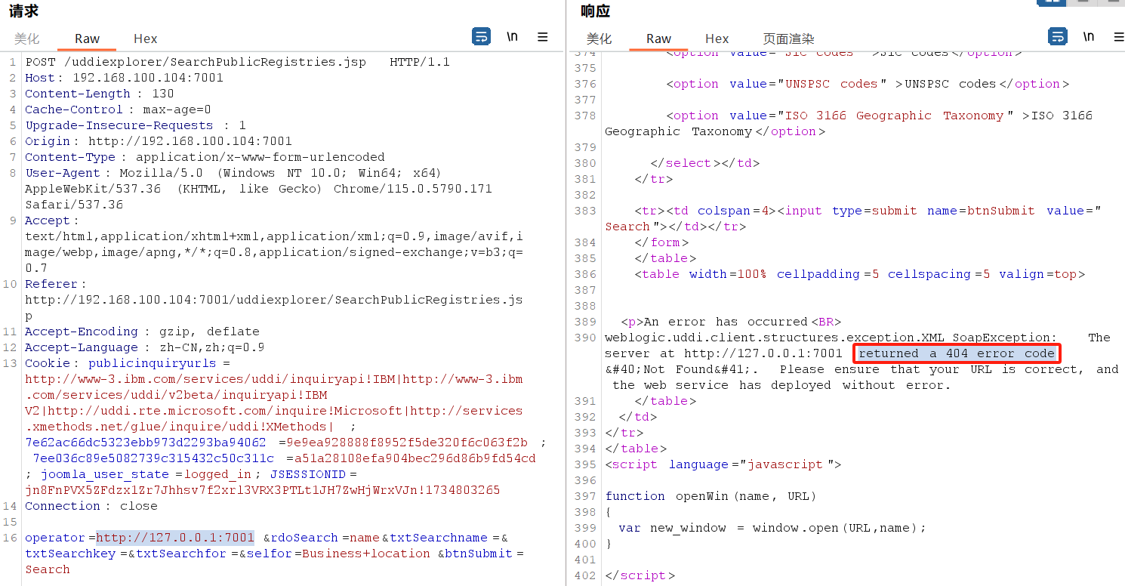
Task: Open the Hex tab in the request panel
Action: (145, 39)
